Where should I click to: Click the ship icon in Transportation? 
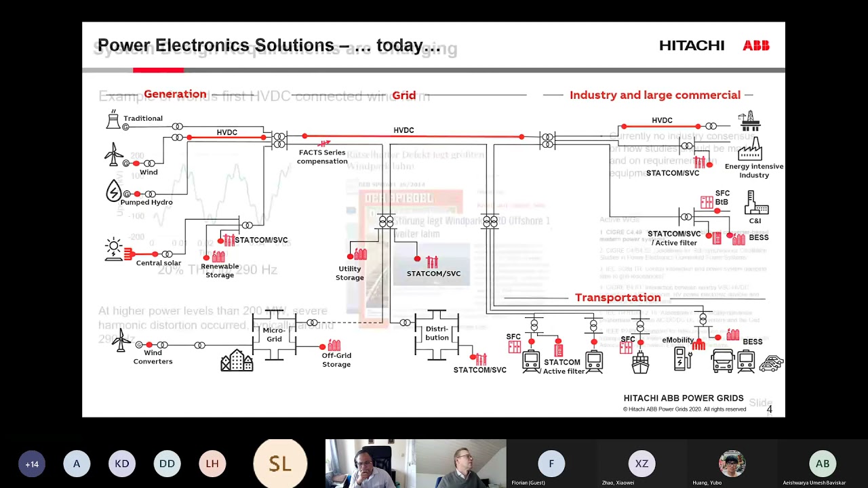click(x=641, y=363)
